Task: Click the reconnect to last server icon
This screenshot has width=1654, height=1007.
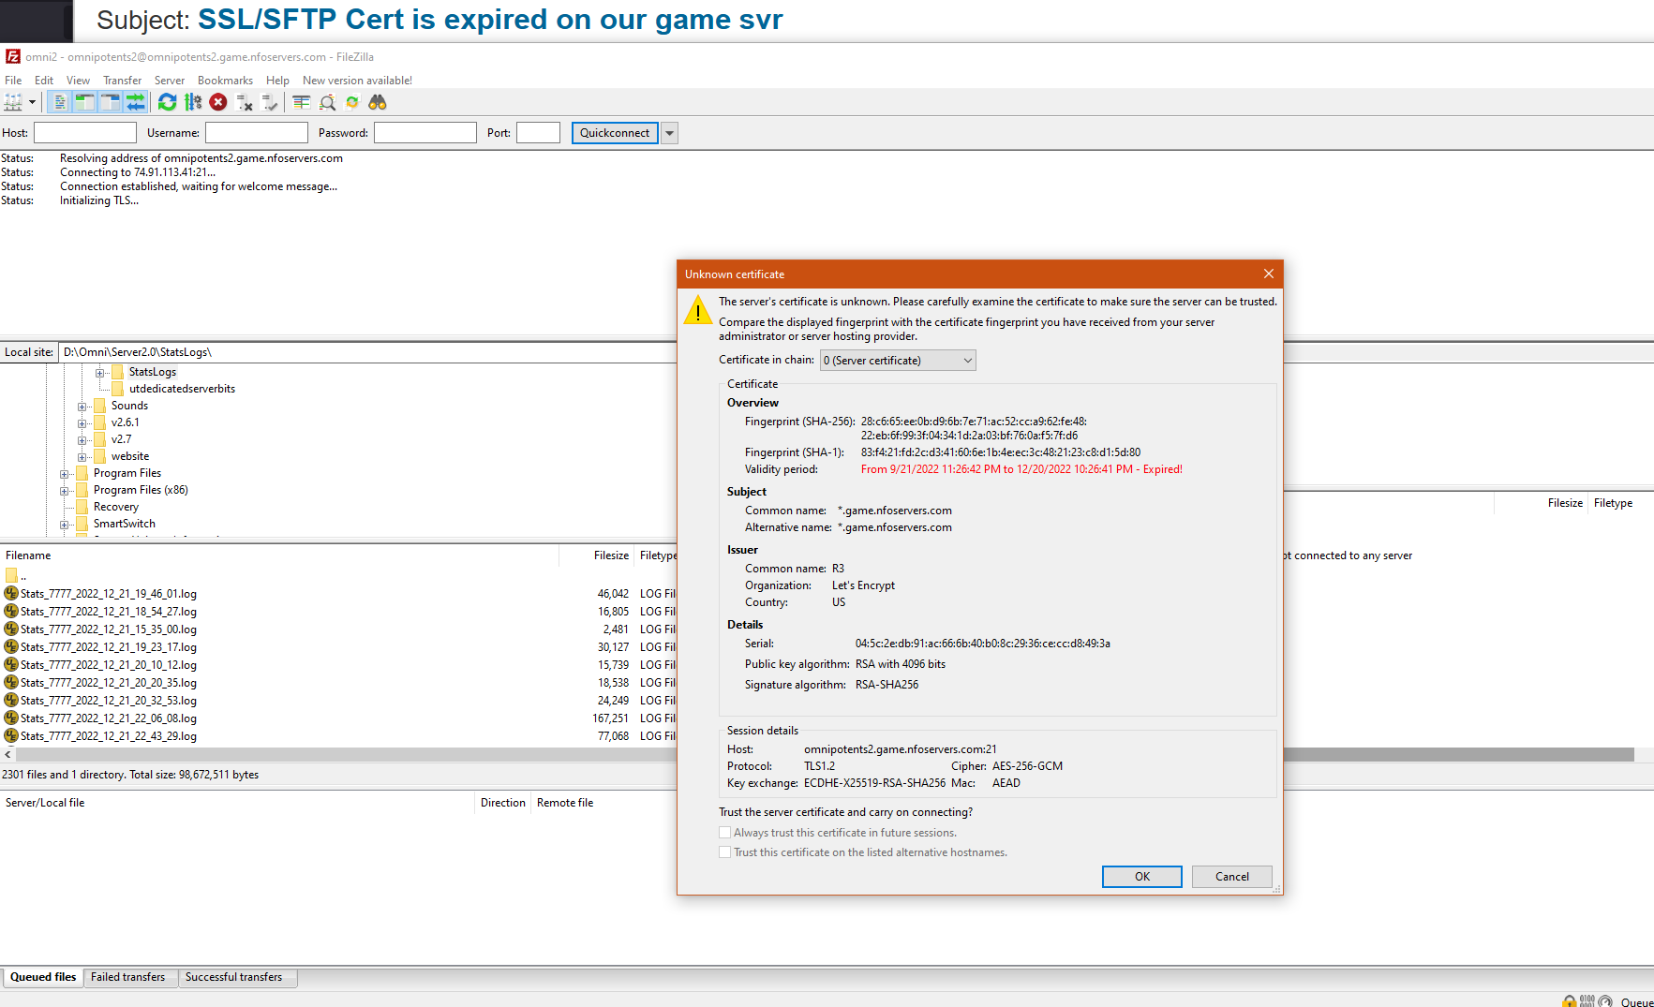Action: click(x=270, y=102)
